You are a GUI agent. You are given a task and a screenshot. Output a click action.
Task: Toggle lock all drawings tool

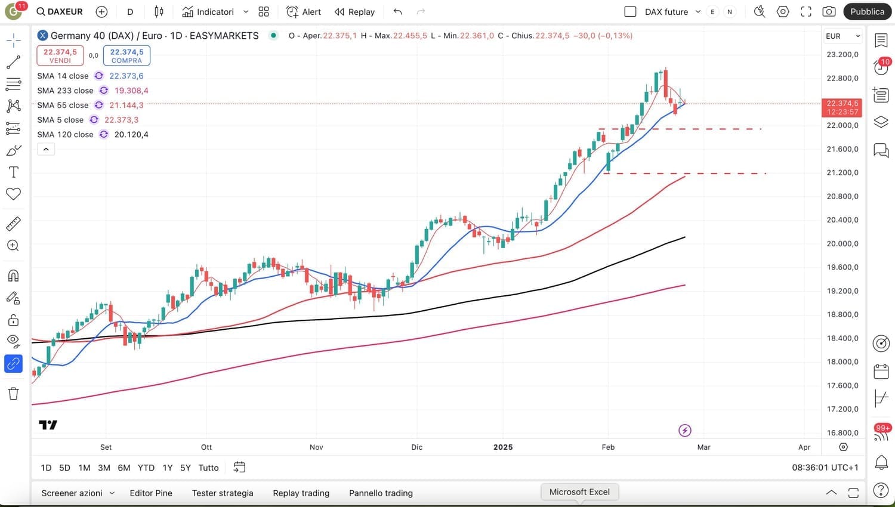[13, 320]
